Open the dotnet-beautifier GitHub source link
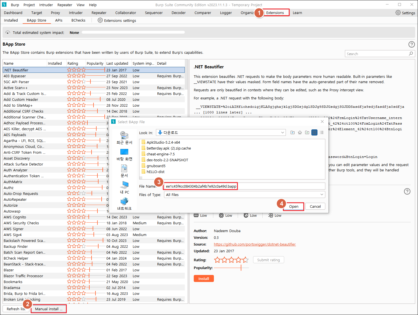Viewport: 418px width, 315px height. tap(255, 244)
